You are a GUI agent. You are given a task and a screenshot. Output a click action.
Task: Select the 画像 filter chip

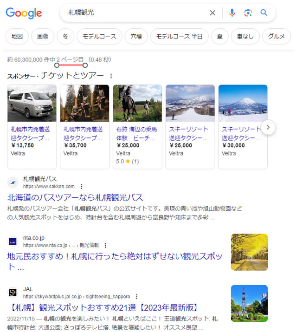tap(43, 36)
